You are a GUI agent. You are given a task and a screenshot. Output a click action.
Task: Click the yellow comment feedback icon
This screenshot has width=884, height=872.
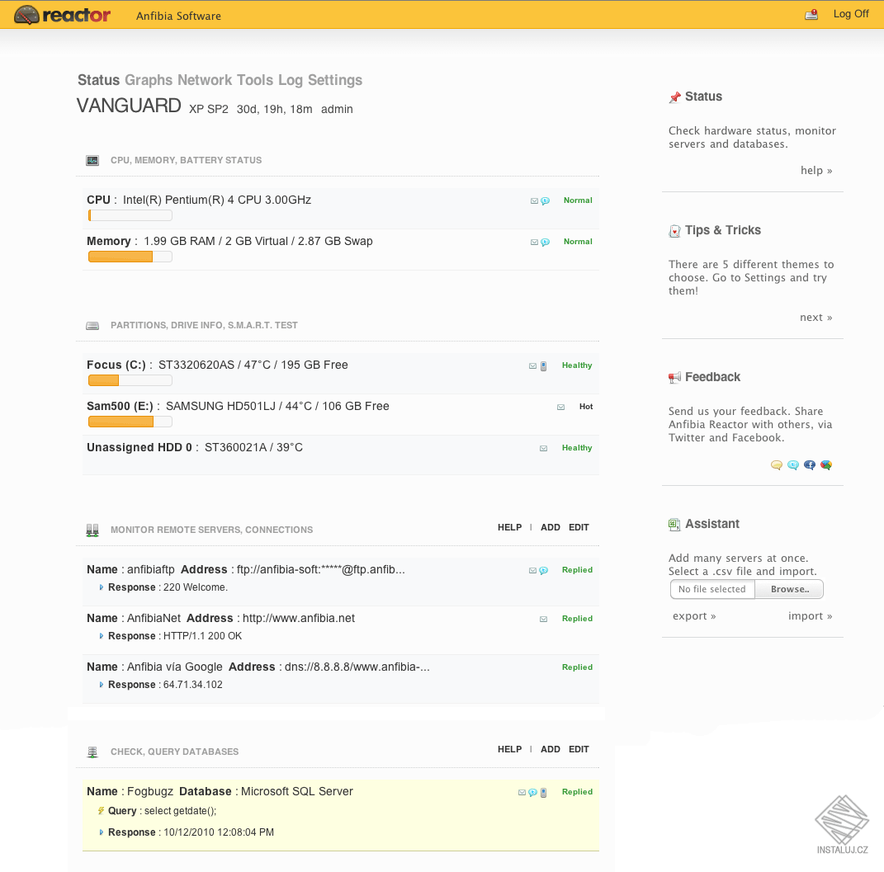[777, 465]
